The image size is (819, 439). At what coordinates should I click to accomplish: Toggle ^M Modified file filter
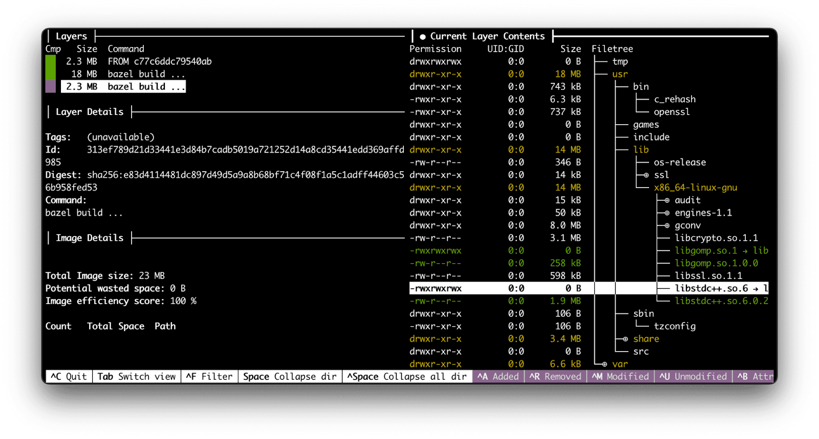[x=620, y=377]
